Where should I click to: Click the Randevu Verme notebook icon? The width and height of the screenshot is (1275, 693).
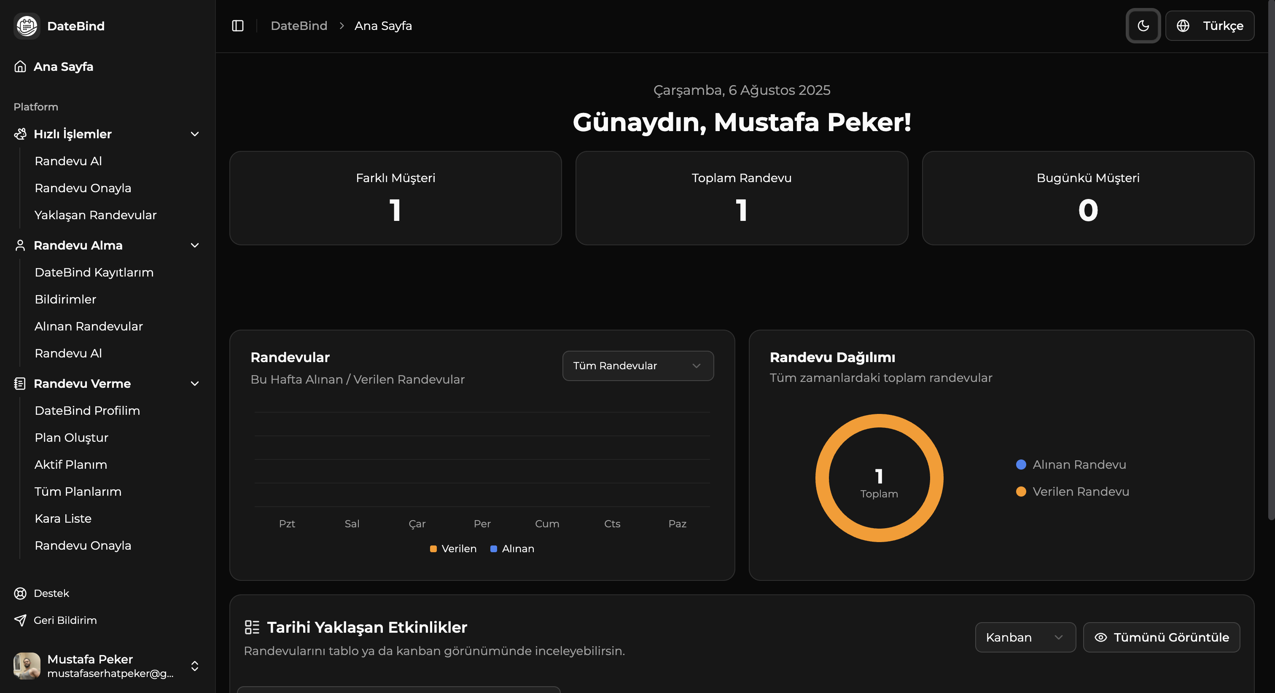pos(20,384)
